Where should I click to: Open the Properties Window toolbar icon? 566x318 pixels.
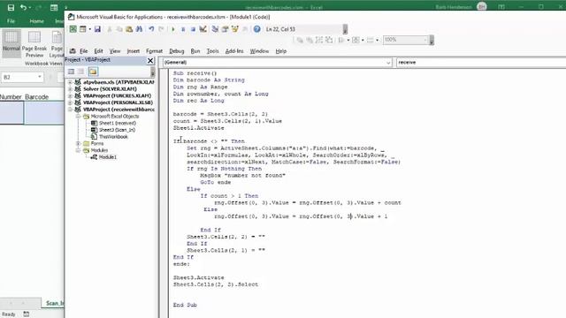225,29
